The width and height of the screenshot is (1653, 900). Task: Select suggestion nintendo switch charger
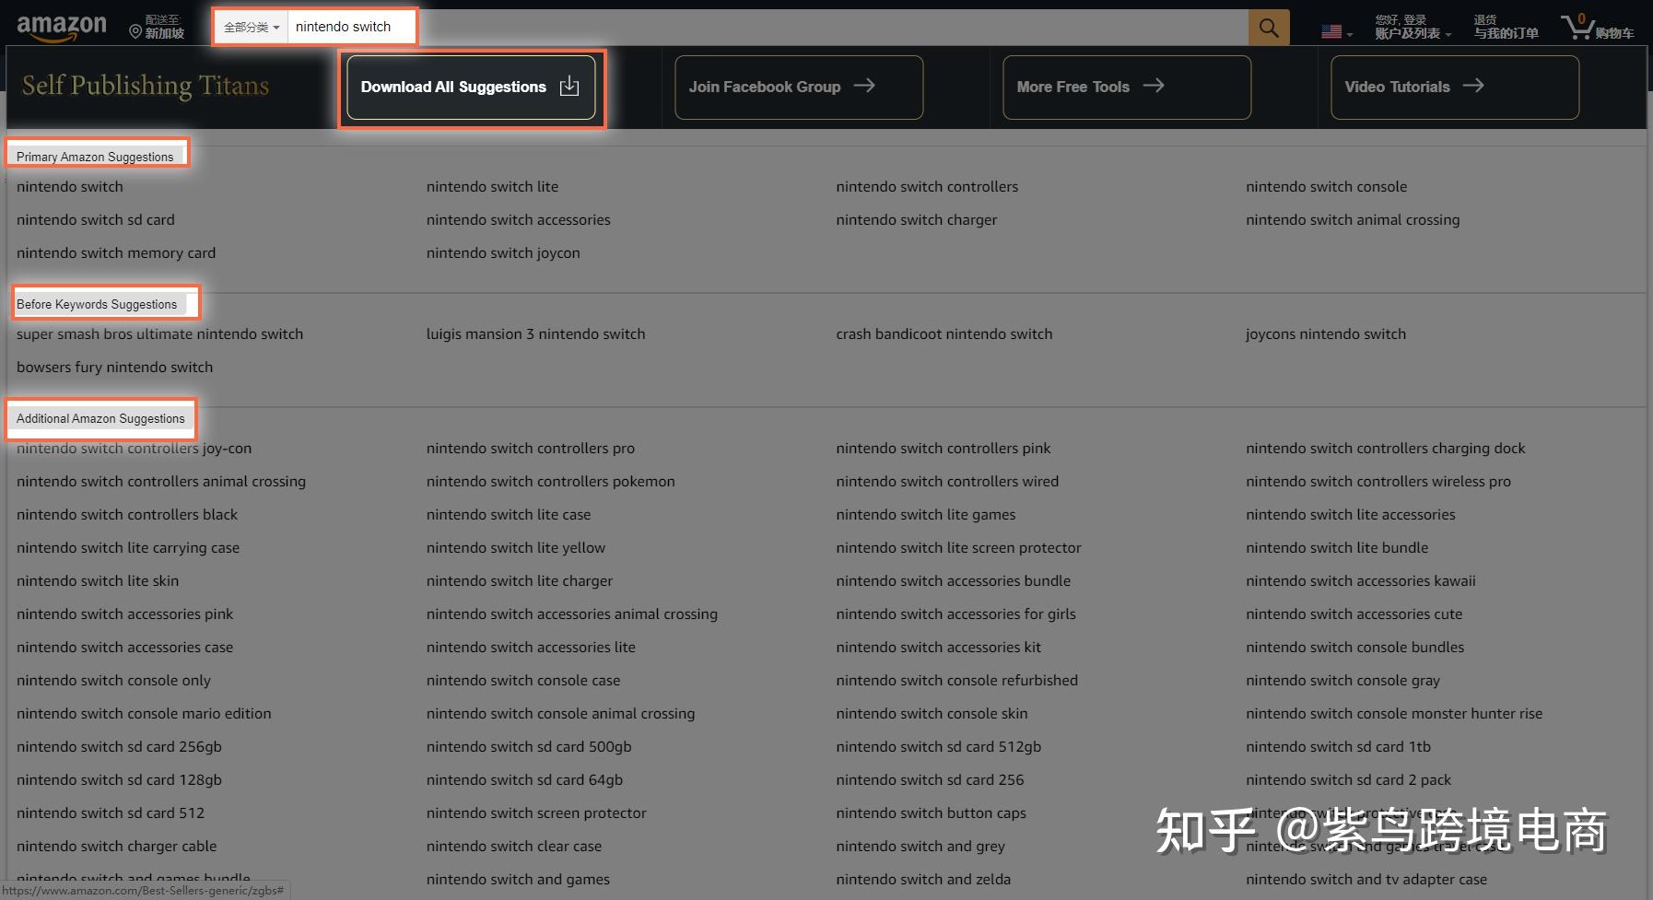click(x=917, y=219)
